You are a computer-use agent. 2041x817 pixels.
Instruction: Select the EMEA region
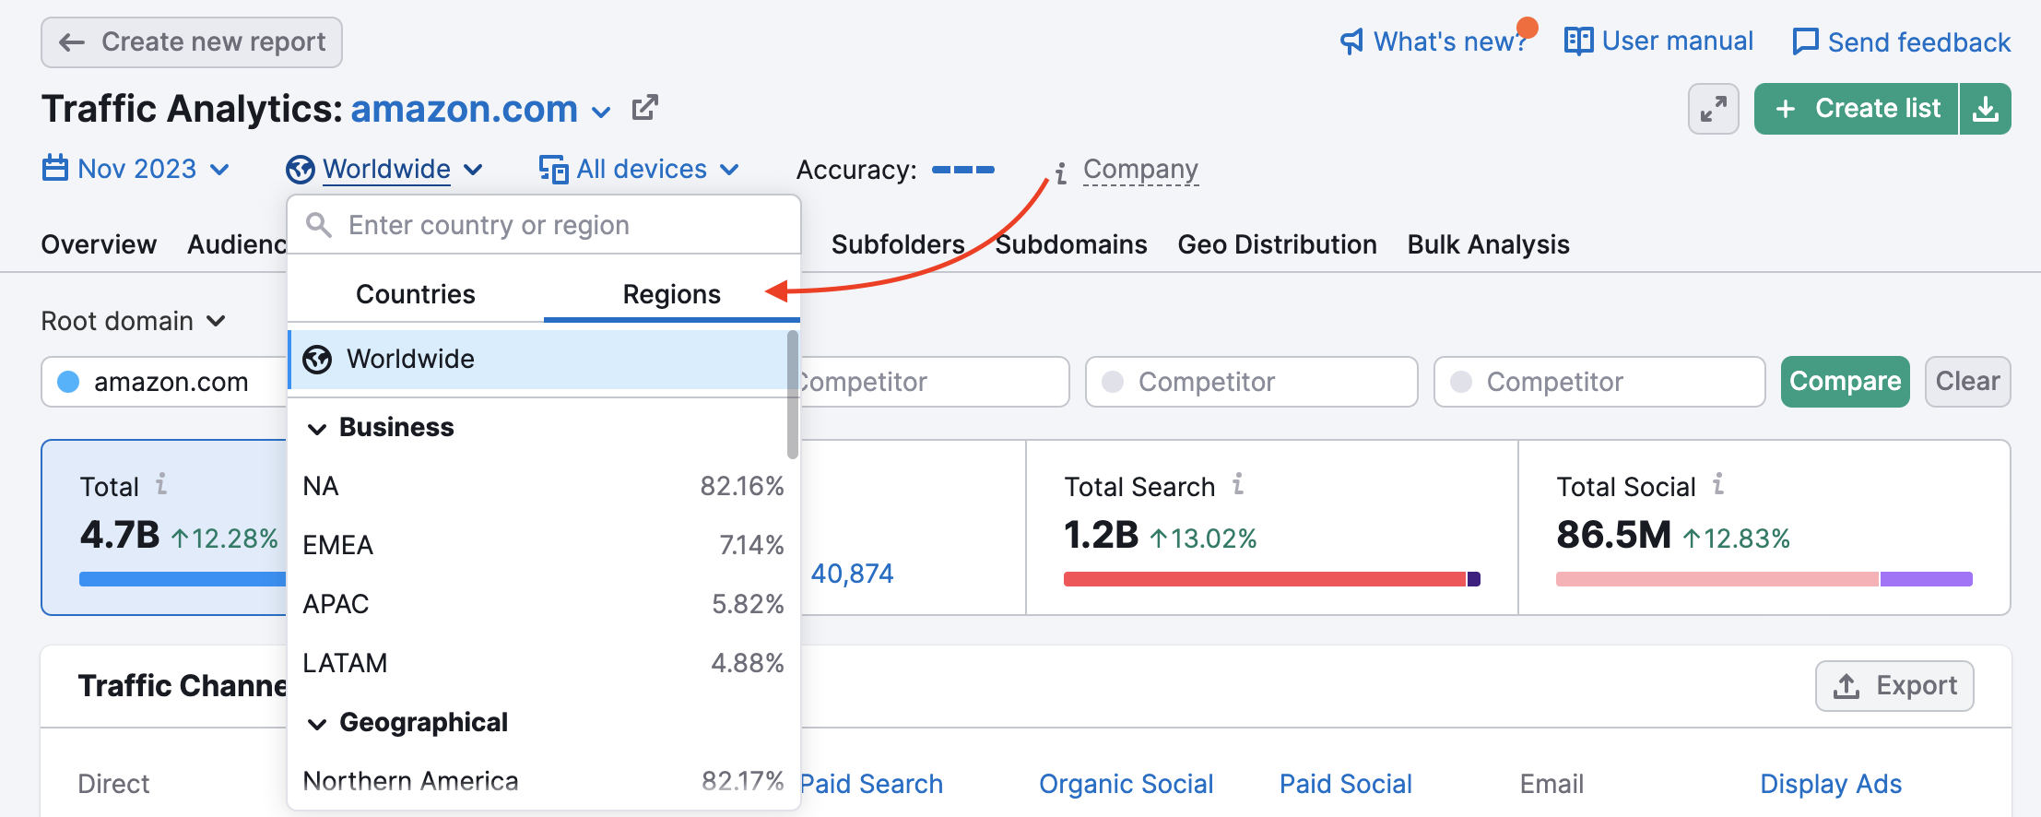pos(544,545)
